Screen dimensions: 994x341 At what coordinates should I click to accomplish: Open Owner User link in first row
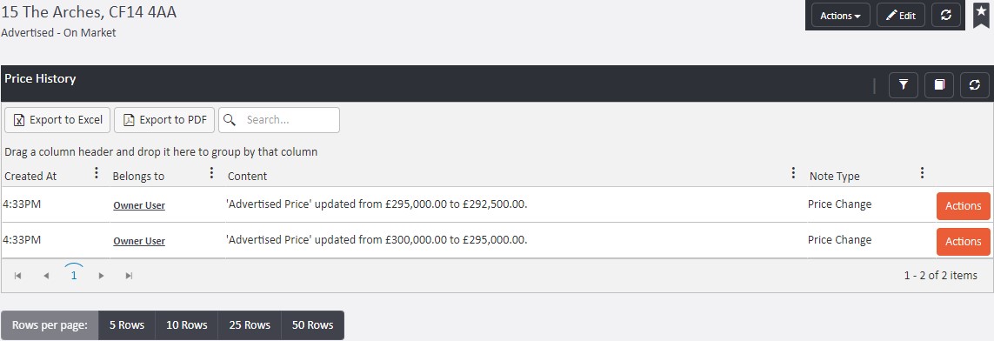tap(139, 205)
